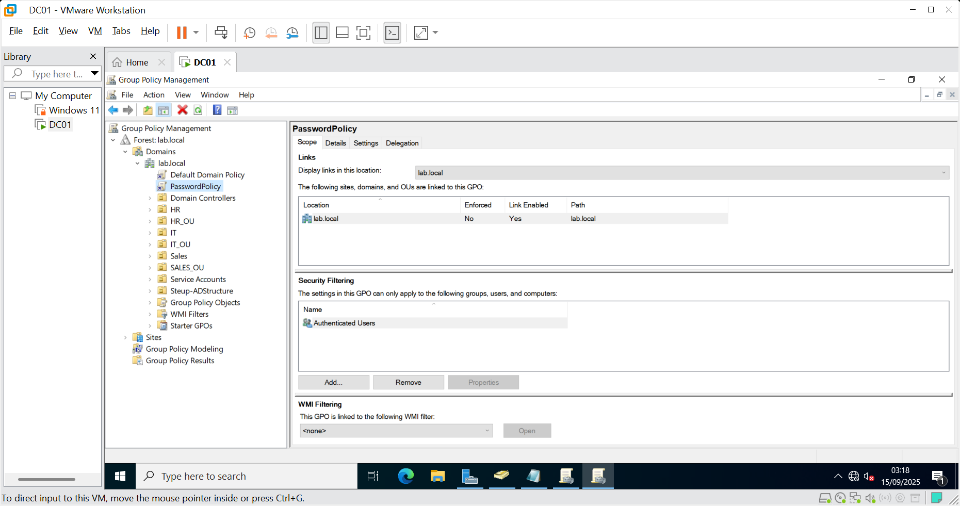Open the Action menu
The height and width of the screenshot is (506, 960).
coord(154,95)
